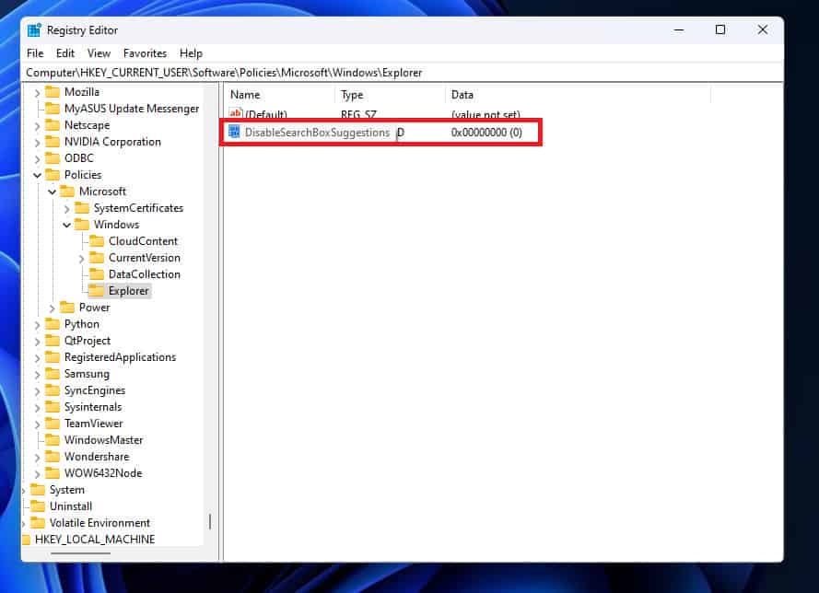Click the Netscape folder icon

[x=53, y=125]
